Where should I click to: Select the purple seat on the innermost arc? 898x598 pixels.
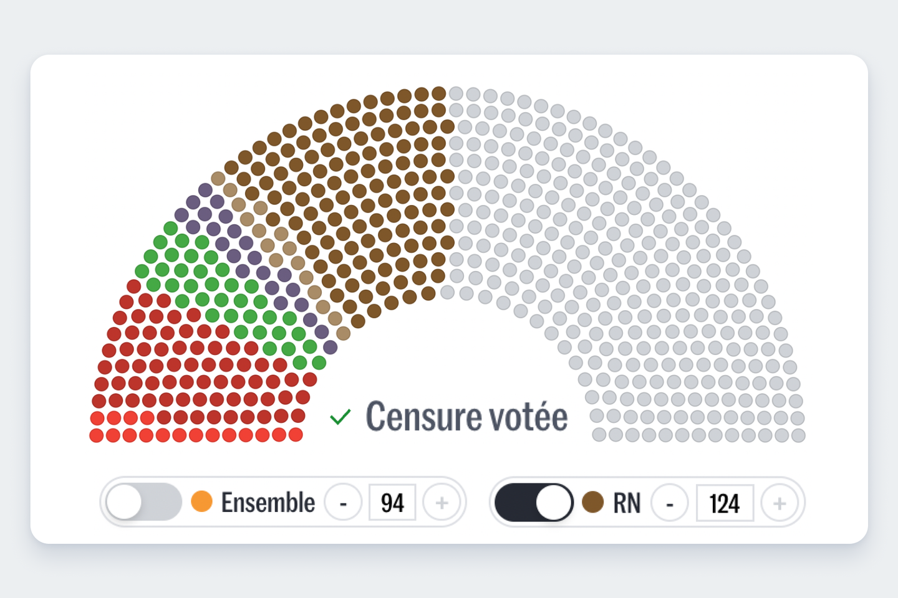(330, 347)
